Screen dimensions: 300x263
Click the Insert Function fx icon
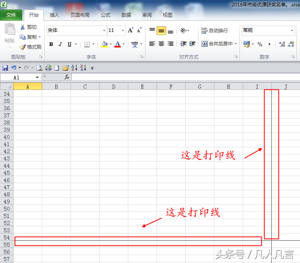point(67,77)
